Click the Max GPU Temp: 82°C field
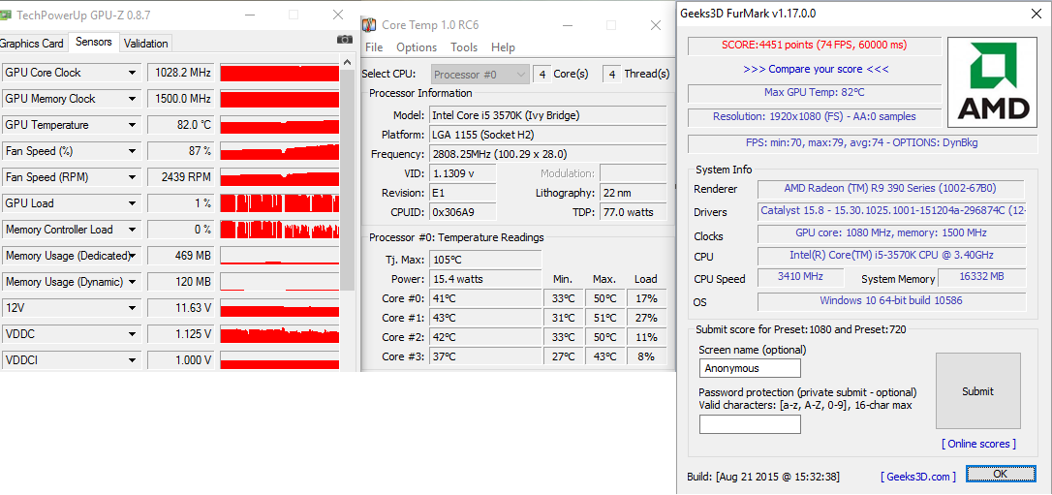This screenshot has width=1052, height=495. point(815,93)
